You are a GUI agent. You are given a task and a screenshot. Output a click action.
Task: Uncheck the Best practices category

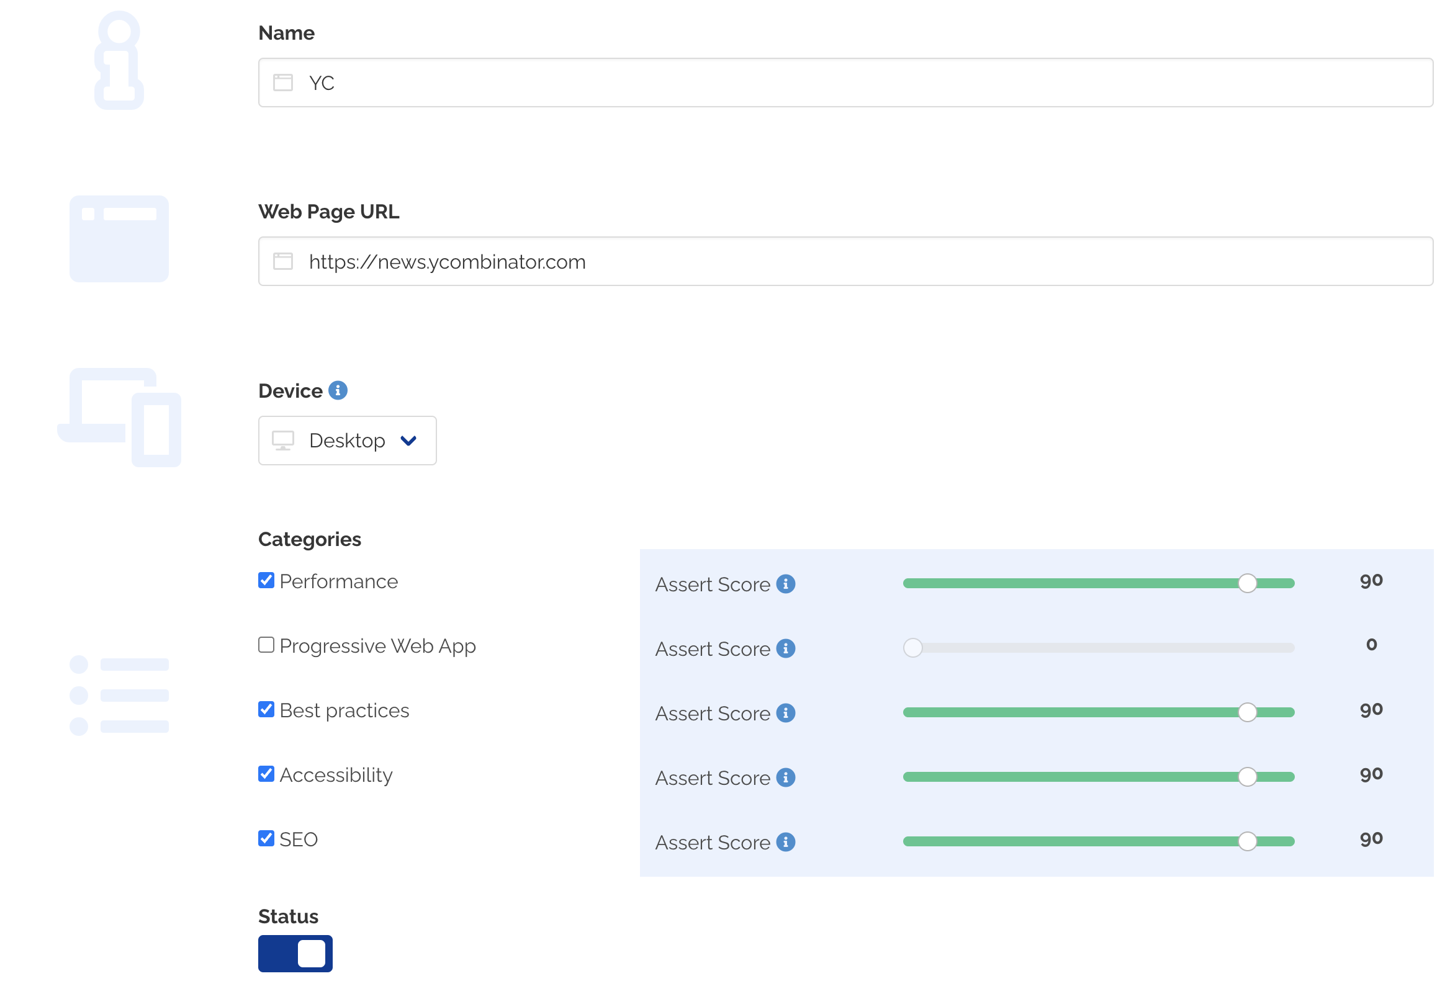(x=266, y=709)
